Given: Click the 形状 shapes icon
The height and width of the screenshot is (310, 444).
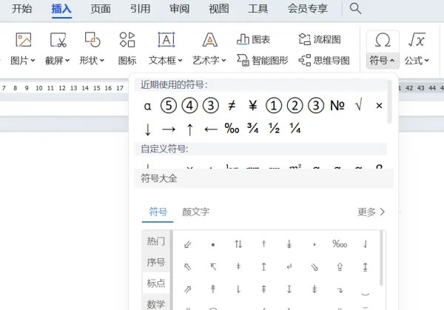Looking at the screenshot, I should [92, 39].
